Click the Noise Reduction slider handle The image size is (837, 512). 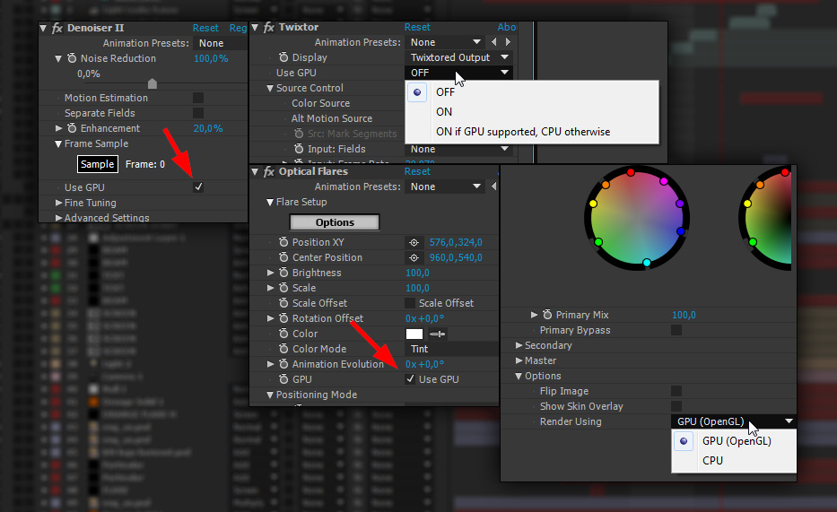[x=153, y=83]
